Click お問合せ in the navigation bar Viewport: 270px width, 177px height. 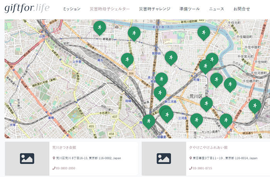[241, 9]
